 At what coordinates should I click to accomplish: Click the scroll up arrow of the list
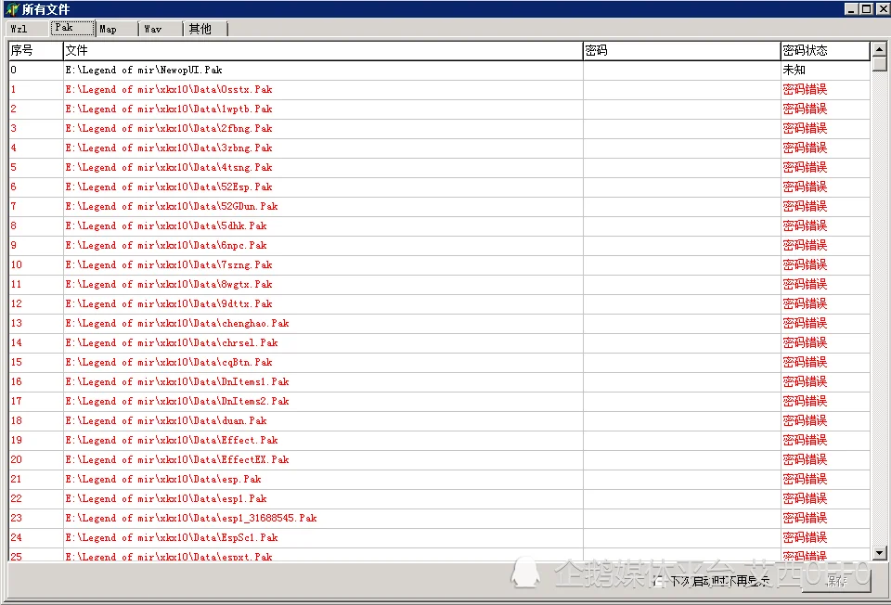[x=879, y=50]
